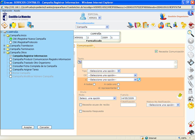Select the Al representante radio button
Screen dimensions: 195x140
[x=118, y=88]
